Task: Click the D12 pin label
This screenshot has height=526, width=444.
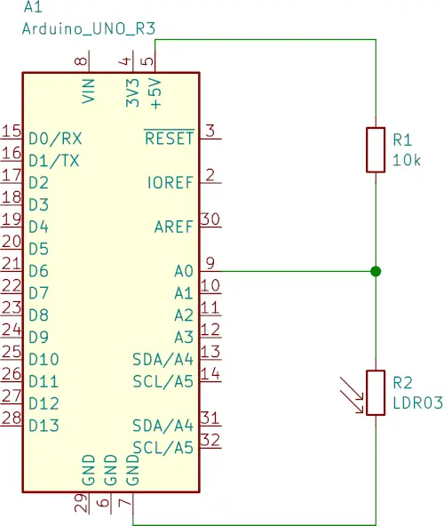Action: click(x=44, y=403)
